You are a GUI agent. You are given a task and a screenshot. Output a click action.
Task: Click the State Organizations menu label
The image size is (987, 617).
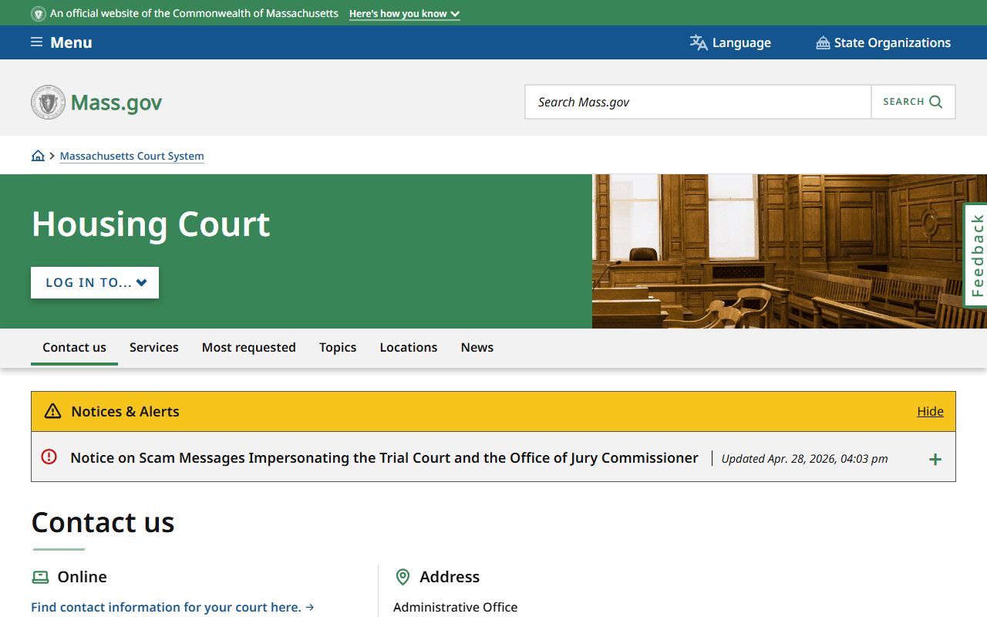pyautogui.click(x=892, y=42)
